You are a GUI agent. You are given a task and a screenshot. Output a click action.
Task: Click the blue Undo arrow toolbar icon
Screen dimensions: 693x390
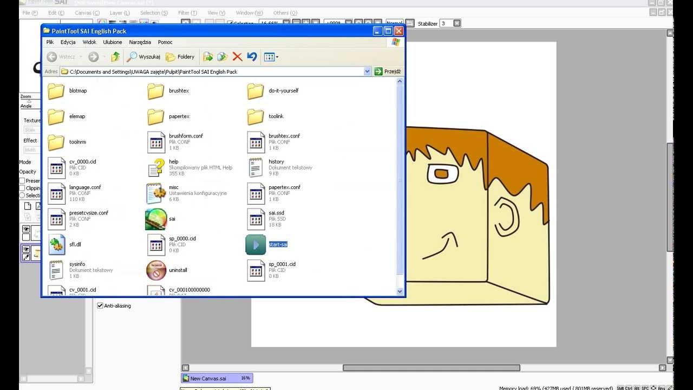click(x=252, y=56)
